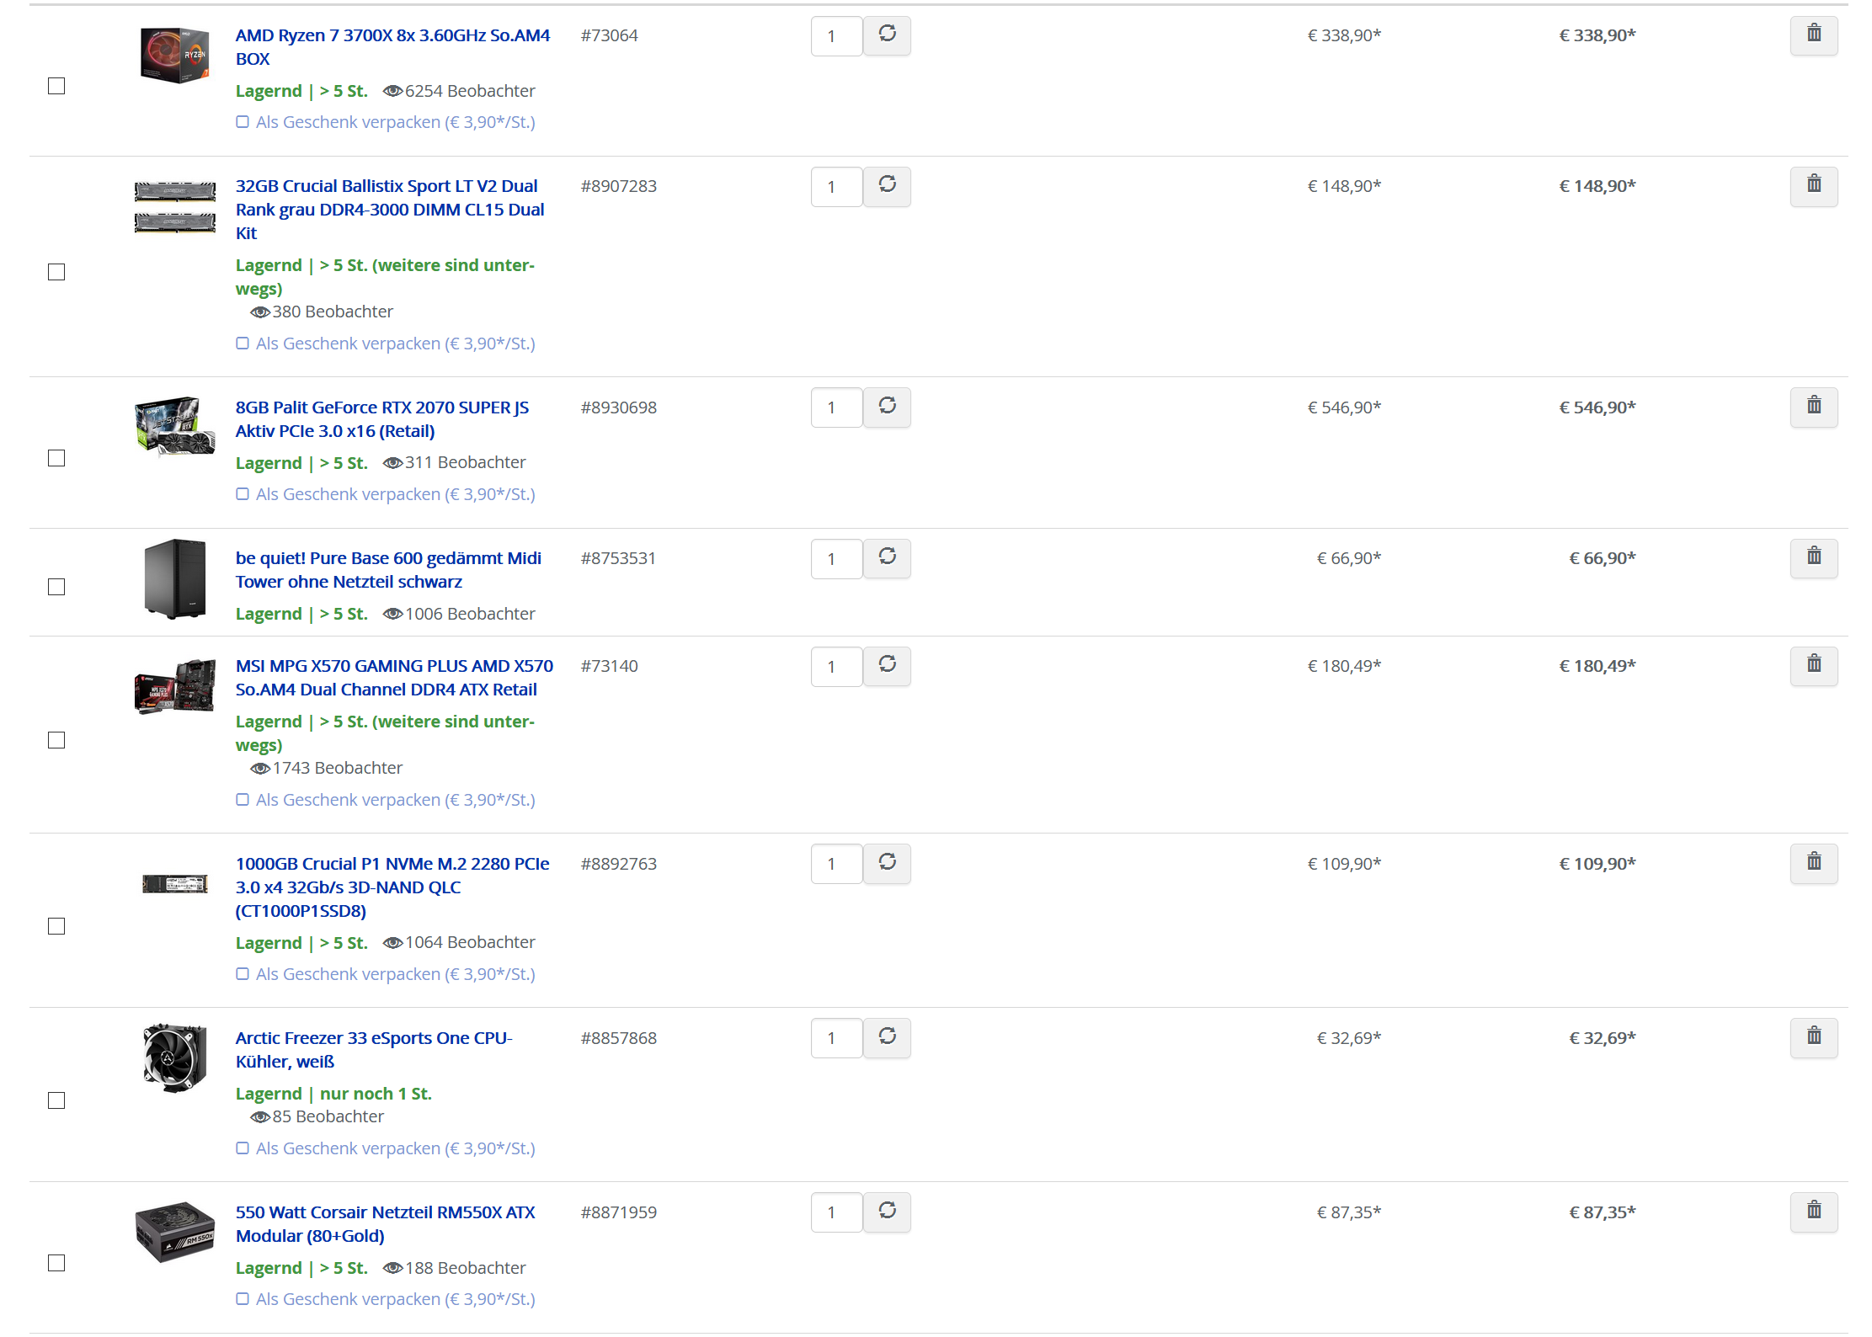This screenshot has width=1872, height=1337.
Task: Remove the Crucial Ballistix RAM from cart
Action: (x=1814, y=186)
